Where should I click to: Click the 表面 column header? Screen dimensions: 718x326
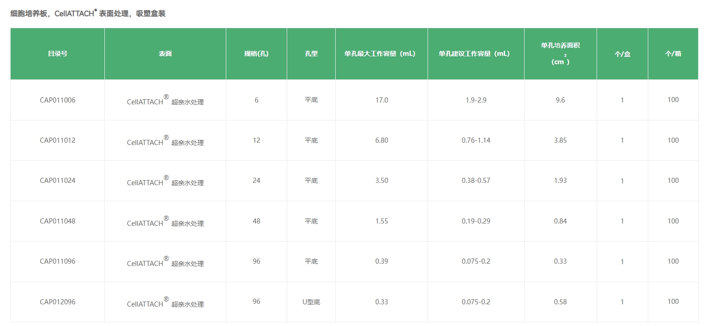tap(165, 54)
